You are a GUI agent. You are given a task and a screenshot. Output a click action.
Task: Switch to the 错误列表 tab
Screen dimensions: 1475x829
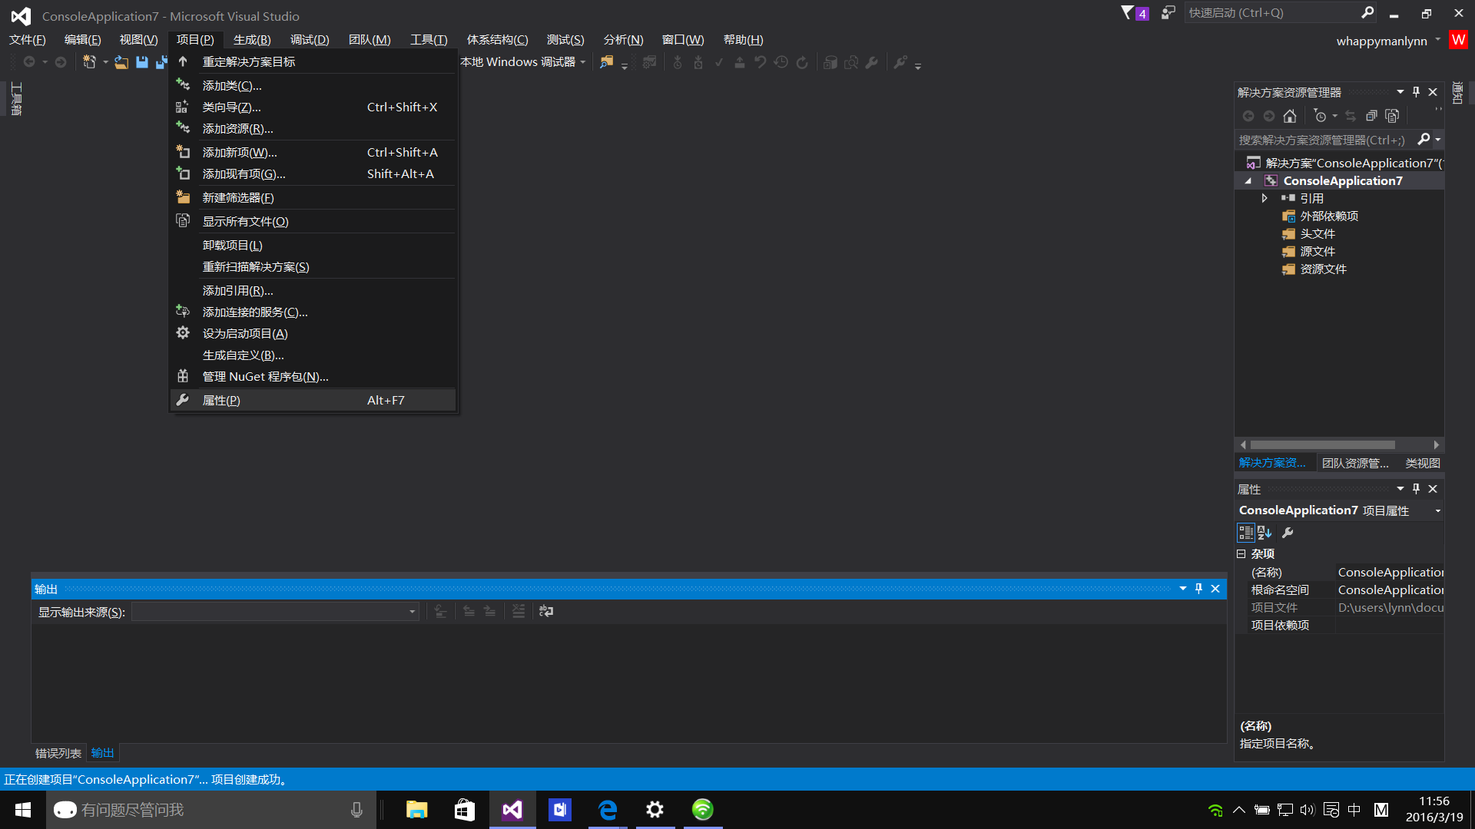(x=58, y=753)
